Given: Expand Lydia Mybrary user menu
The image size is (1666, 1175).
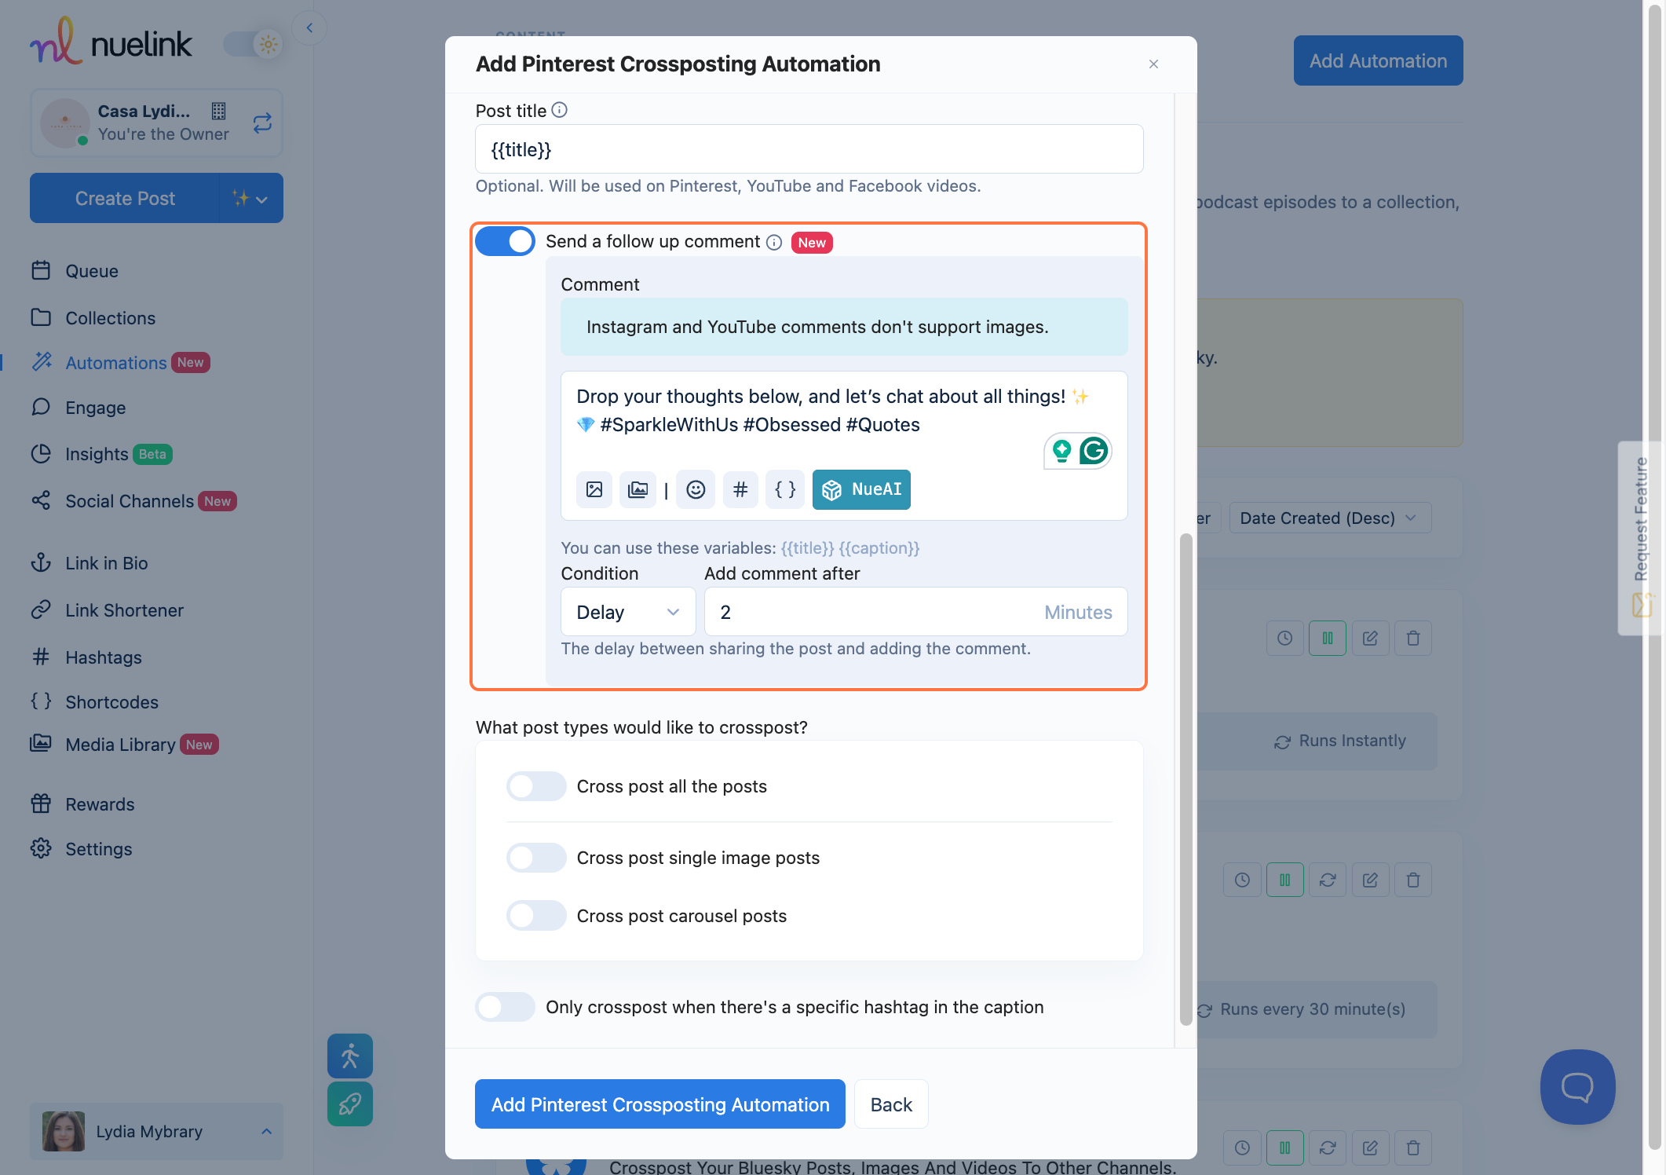Looking at the screenshot, I should pos(266,1131).
